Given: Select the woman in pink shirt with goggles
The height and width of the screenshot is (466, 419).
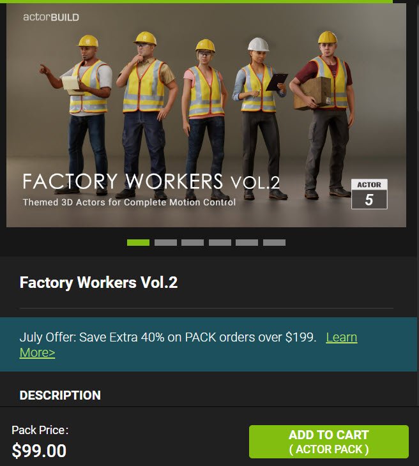Looking at the screenshot, I should click(204, 119).
